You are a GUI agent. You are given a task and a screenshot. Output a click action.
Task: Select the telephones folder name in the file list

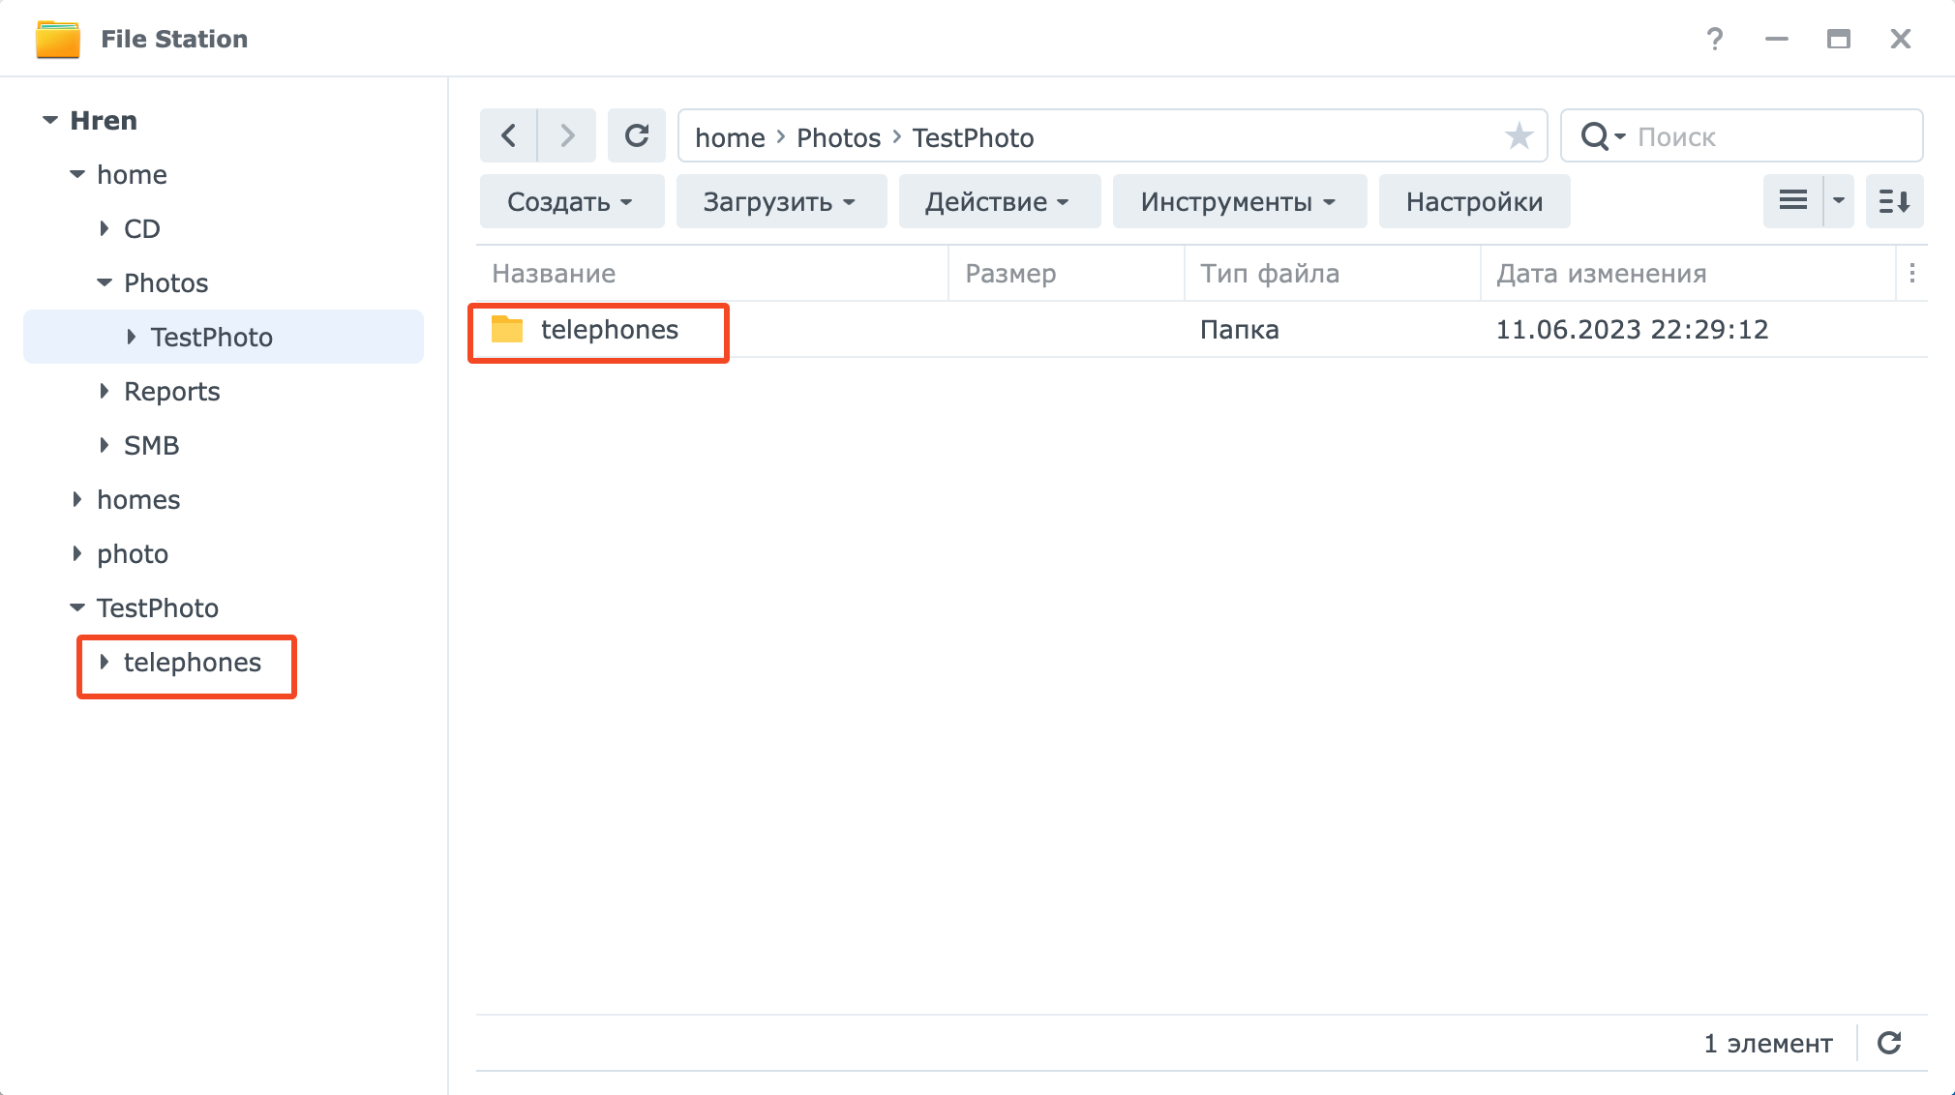[610, 329]
